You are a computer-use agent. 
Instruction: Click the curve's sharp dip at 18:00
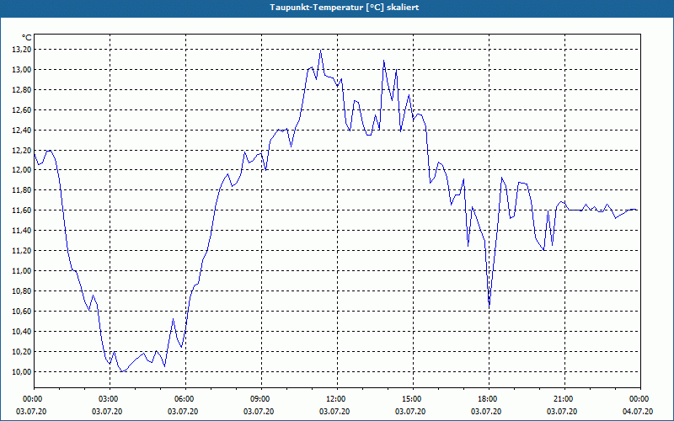(489, 306)
